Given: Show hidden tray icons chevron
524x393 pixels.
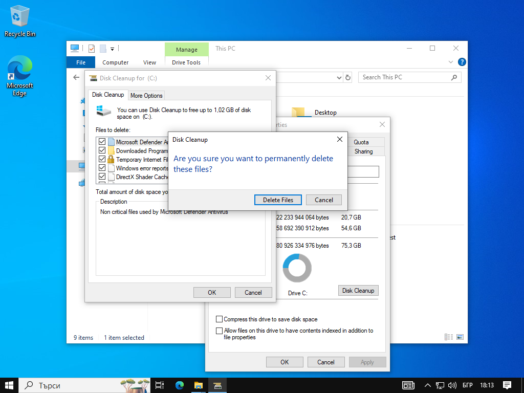Looking at the screenshot, I should [427, 385].
